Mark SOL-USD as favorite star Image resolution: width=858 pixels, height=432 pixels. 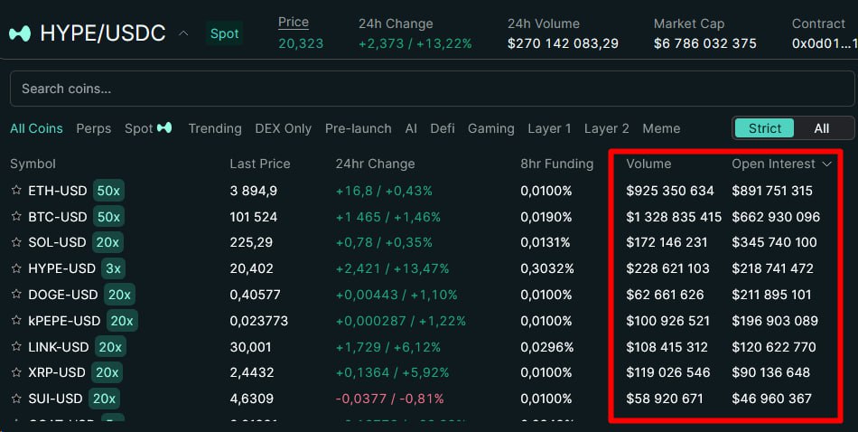coord(16,242)
